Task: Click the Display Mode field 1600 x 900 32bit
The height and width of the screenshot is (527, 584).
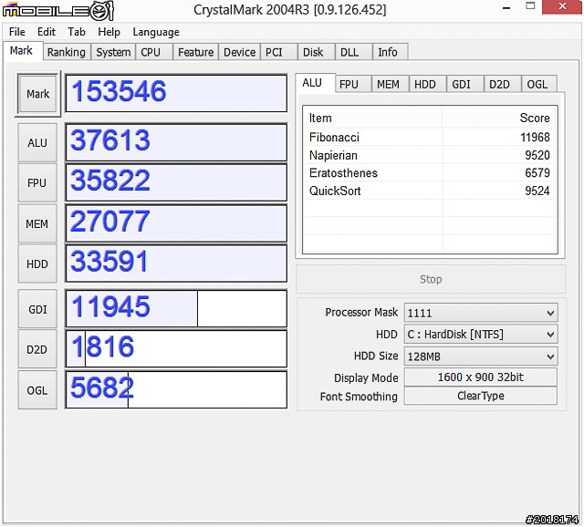Action: click(x=481, y=377)
